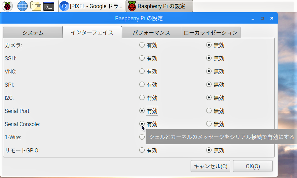
Task: Open the パフォーマンス tab
Action: click(x=151, y=33)
